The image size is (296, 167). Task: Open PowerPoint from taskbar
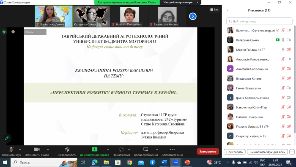187,162
